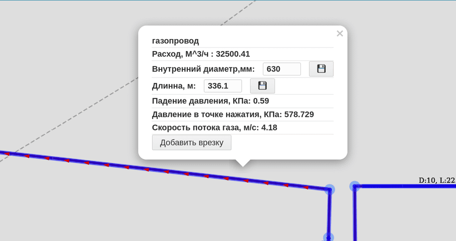Click the Расход flow rate line
Screen dimensions: 456x241
[x=201, y=54]
